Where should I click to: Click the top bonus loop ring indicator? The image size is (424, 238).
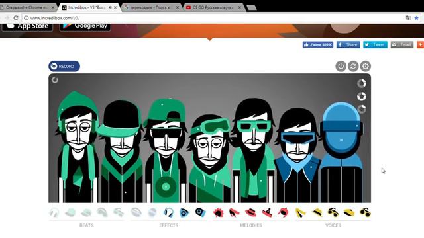click(x=362, y=83)
